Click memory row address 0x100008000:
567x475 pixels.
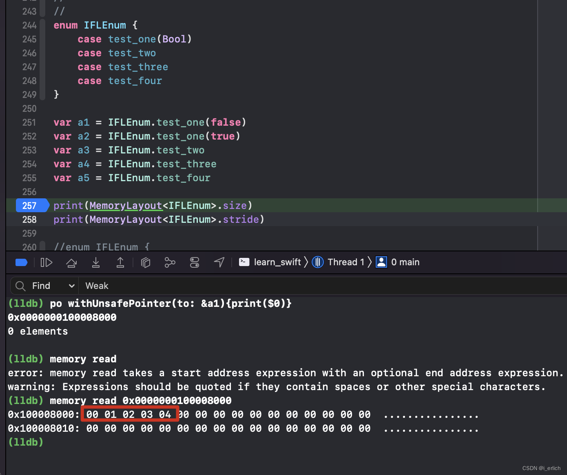[44, 415]
